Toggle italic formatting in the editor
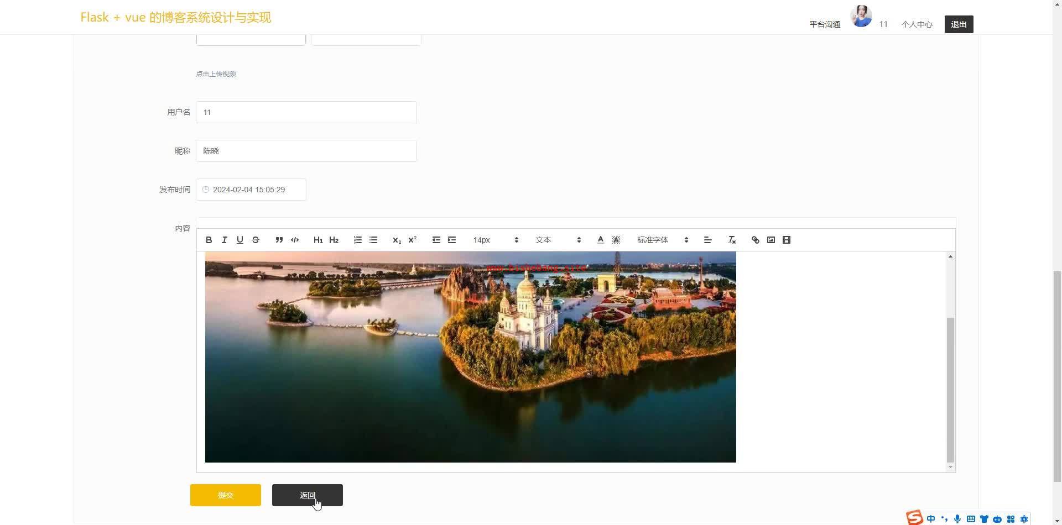The image size is (1062, 525). point(224,240)
